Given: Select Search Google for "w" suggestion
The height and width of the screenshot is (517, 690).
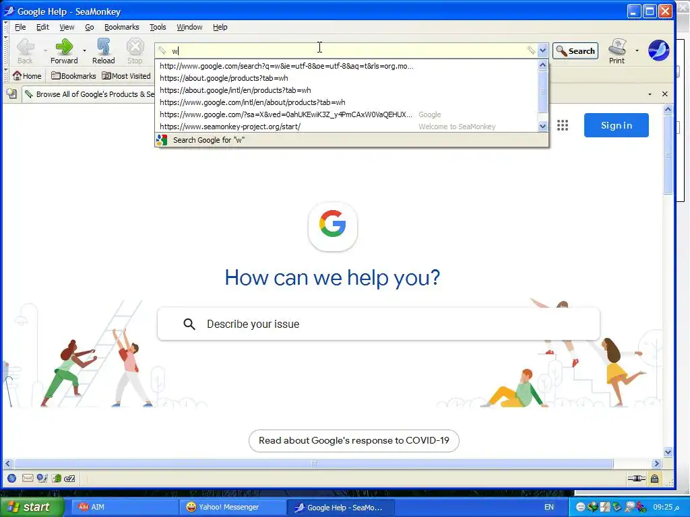Looking at the screenshot, I should (352, 140).
